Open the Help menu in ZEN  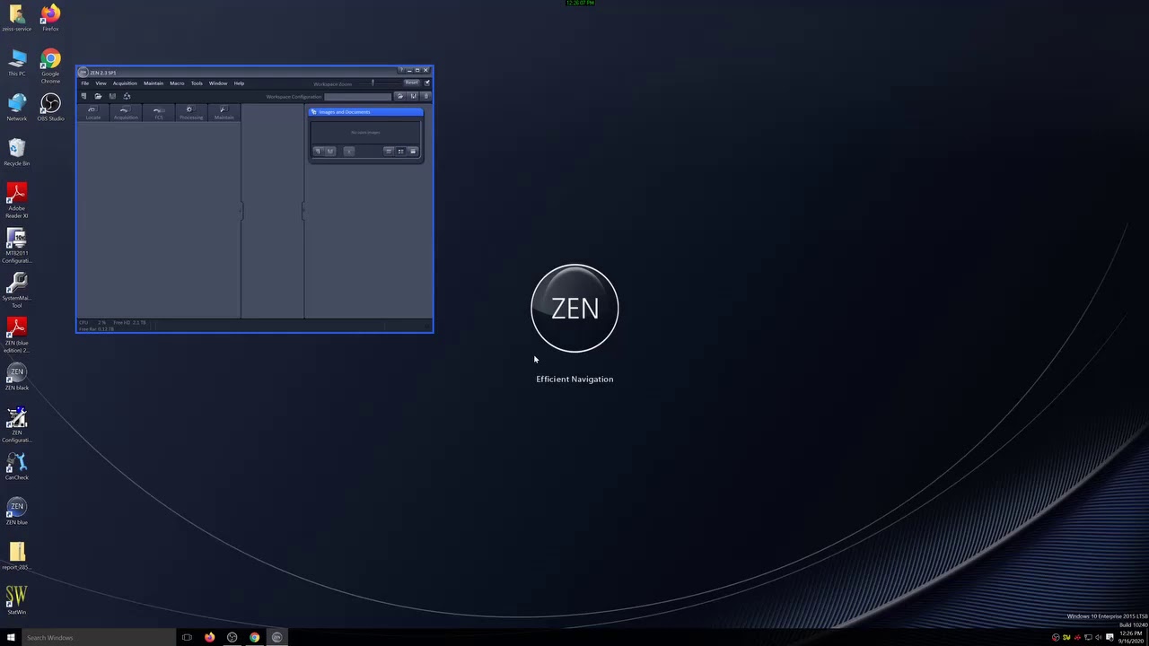point(239,83)
